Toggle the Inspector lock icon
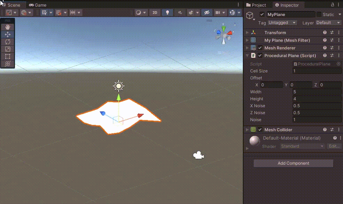Viewport: 343px width, 204px height. pyautogui.click(x=333, y=5)
